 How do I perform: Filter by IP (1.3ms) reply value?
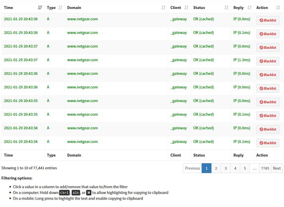(x=242, y=60)
